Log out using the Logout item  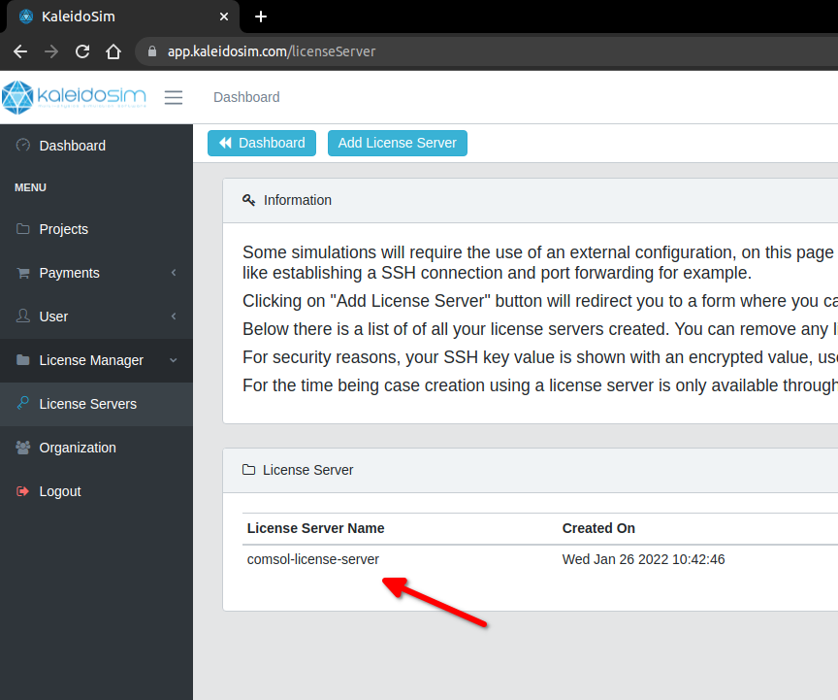(x=96, y=491)
